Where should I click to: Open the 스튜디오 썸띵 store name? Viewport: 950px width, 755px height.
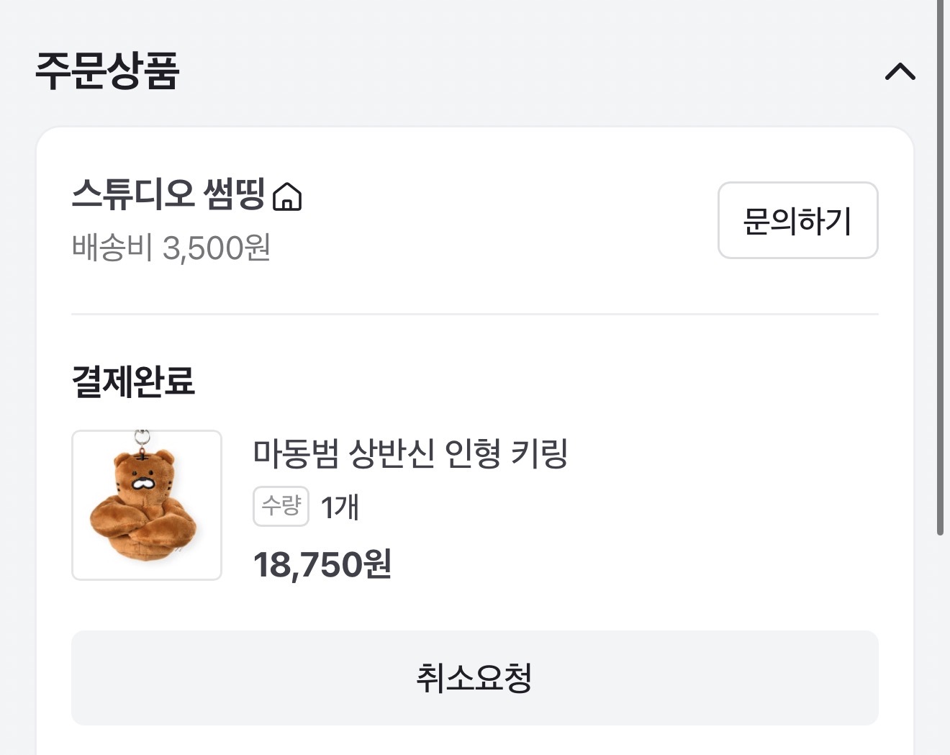(x=168, y=194)
